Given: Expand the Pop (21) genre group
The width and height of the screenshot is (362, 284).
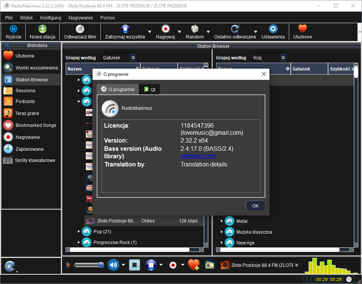Looking at the screenshot, I should (x=79, y=231).
